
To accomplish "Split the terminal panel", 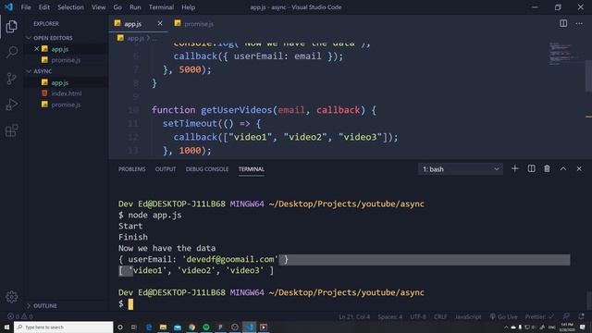I will [x=531, y=168].
